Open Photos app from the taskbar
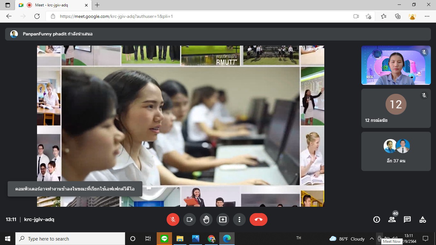Screen dimensions: 436x245 pyautogui.click(x=196, y=239)
